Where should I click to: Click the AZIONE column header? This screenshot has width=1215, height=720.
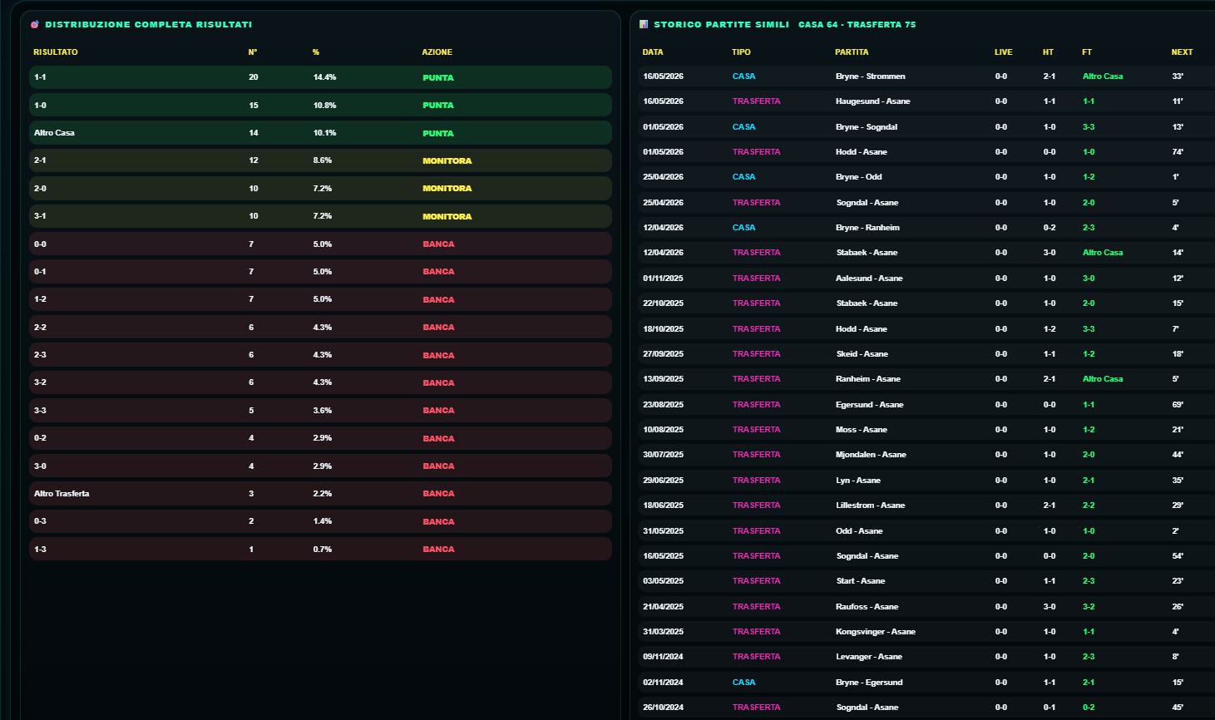click(437, 52)
